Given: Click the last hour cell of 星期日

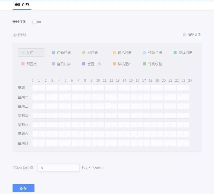Looking at the screenshot, I should pyautogui.click(x=186, y=143).
